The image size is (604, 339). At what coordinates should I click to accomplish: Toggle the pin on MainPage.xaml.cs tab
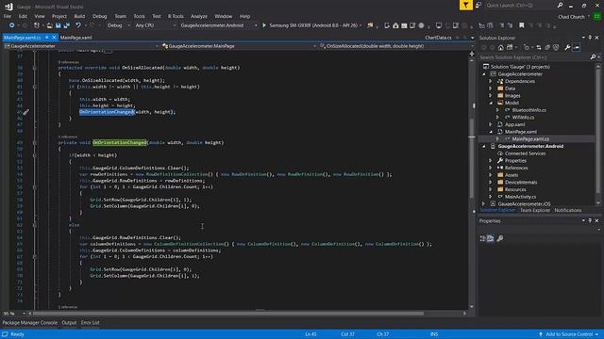coord(46,38)
